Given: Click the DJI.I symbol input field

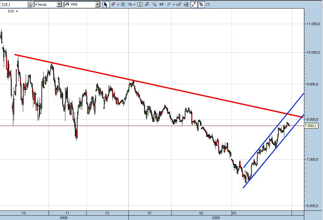Looking at the screenshot, I should pyautogui.click(x=14, y=4).
